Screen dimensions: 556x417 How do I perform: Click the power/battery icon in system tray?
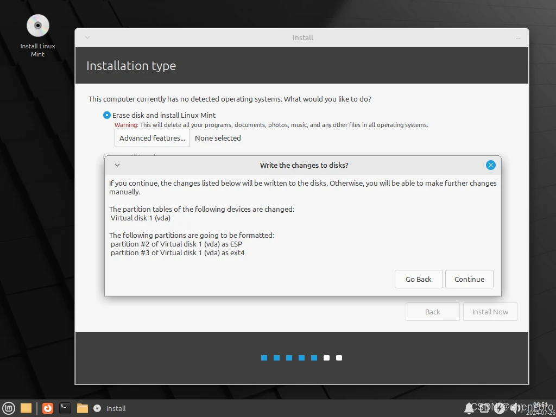pyautogui.click(x=499, y=408)
